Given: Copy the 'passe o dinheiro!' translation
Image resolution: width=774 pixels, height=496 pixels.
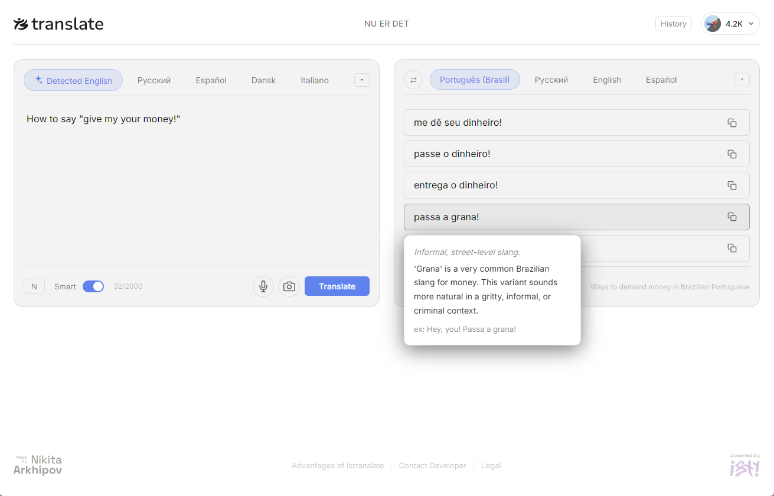Looking at the screenshot, I should coord(732,154).
